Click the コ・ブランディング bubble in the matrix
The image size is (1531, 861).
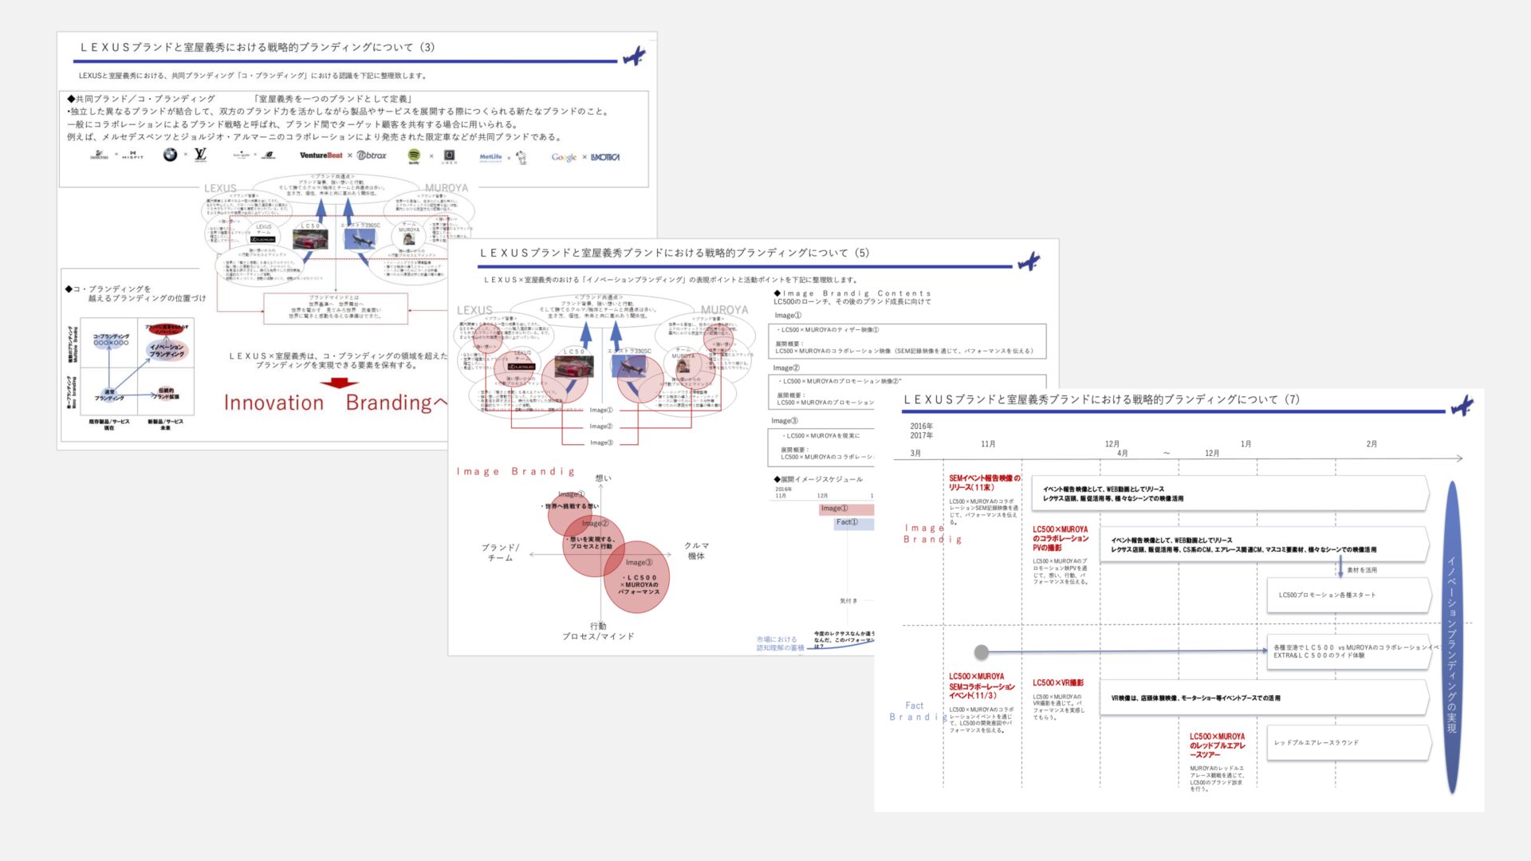click(x=111, y=340)
